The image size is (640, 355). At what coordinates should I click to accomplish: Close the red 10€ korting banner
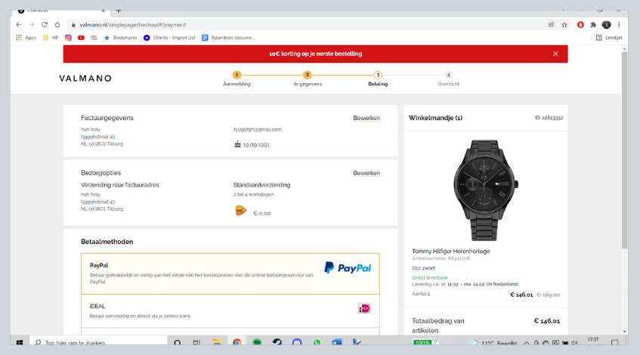point(555,54)
